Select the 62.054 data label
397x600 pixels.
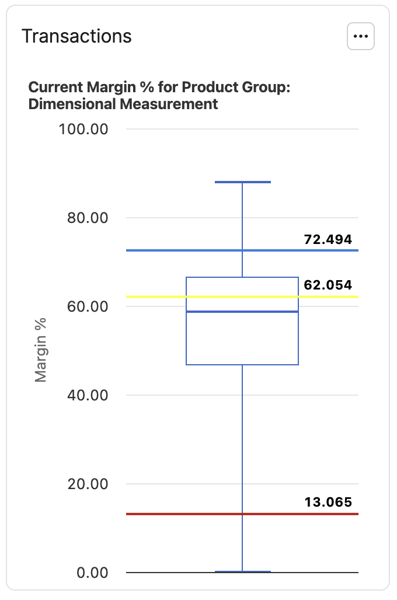tap(328, 285)
